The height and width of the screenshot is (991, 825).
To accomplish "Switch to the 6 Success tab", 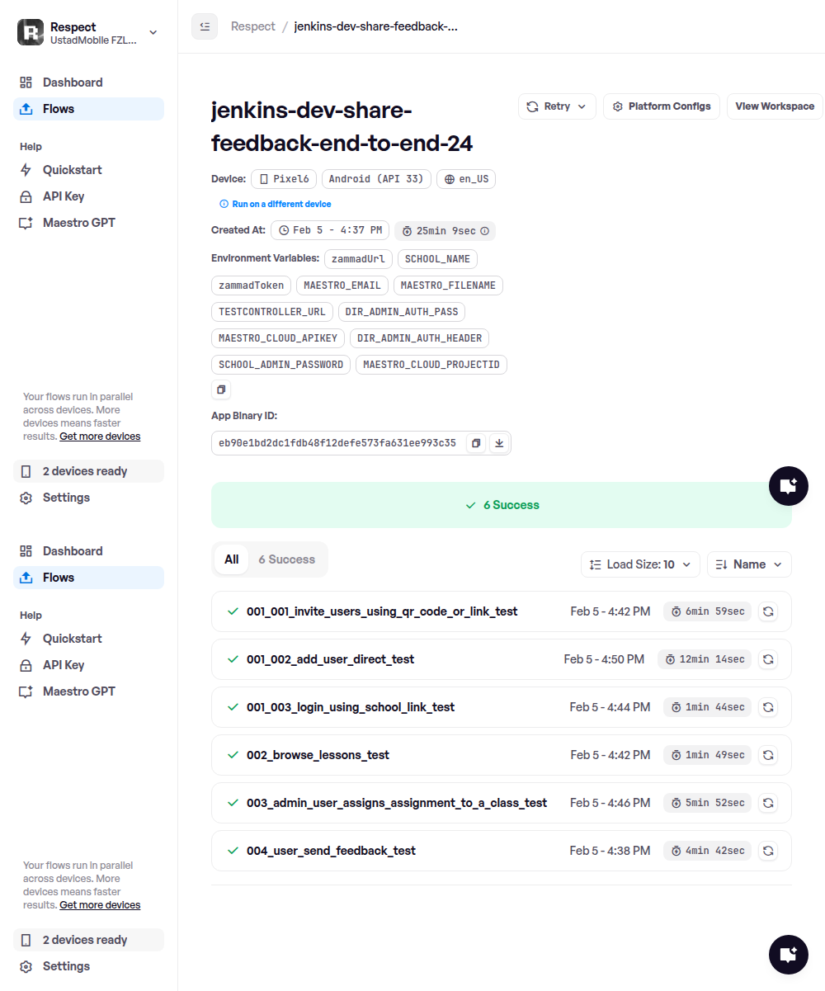I will pos(286,559).
